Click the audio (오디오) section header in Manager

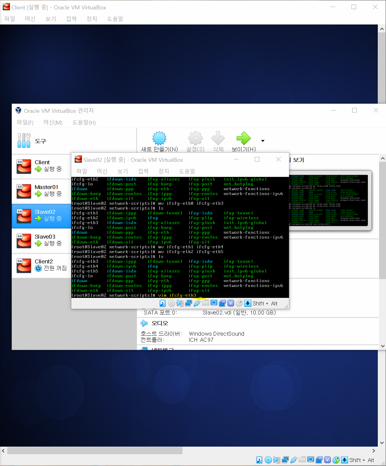click(x=160, y=323)
